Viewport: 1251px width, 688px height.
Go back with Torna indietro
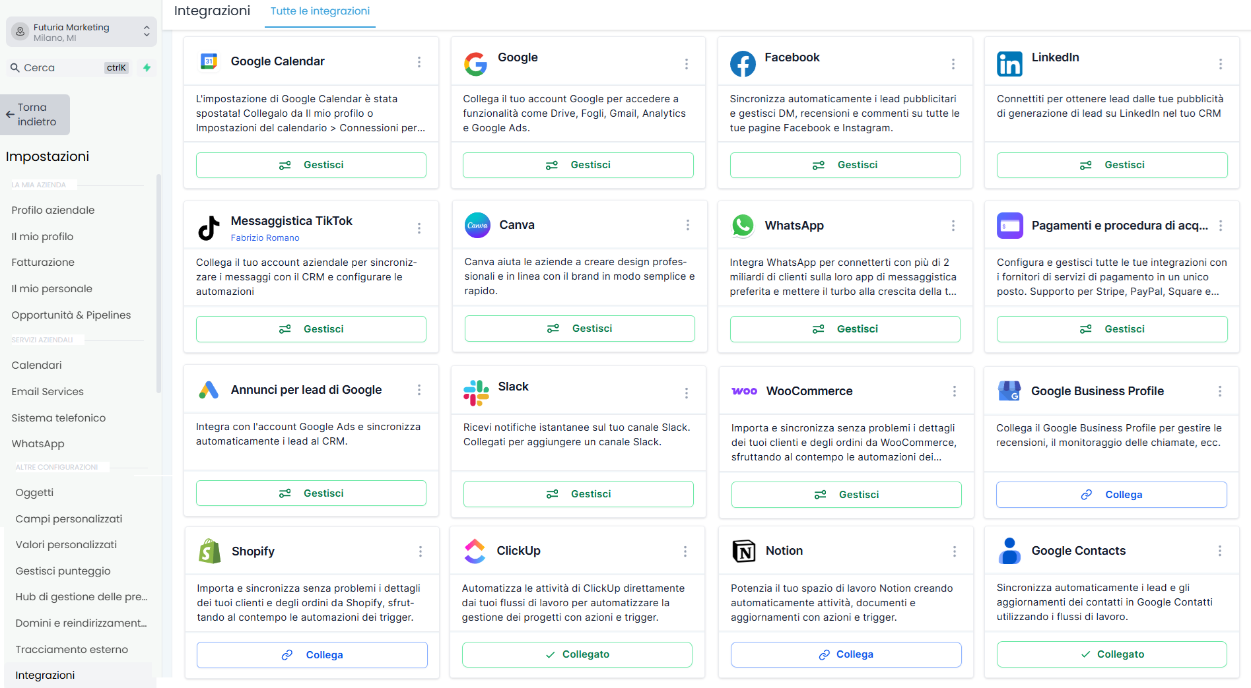pos(36,115)
